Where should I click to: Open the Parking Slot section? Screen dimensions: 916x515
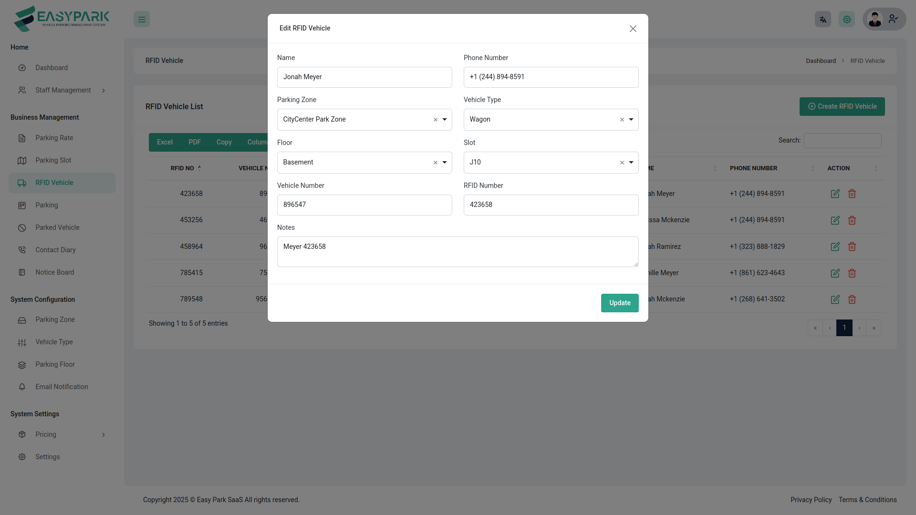click(x=53, y=160)
